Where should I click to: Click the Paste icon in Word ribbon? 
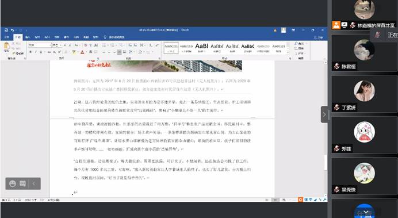(x=6, y=45)
